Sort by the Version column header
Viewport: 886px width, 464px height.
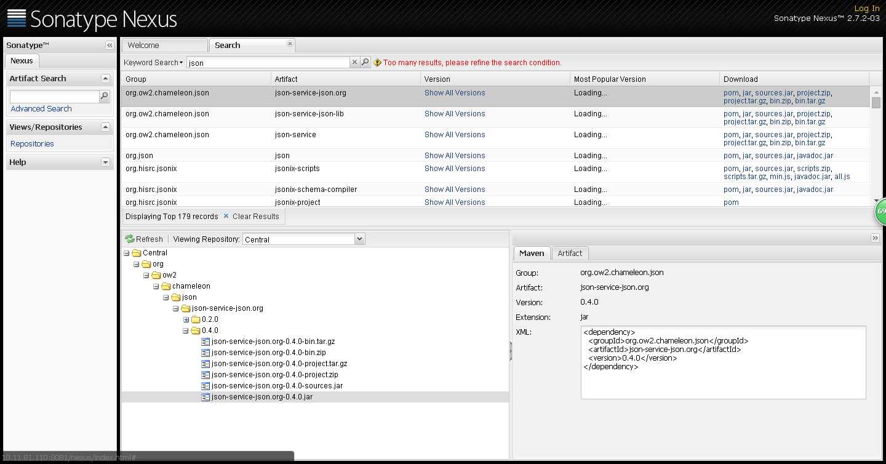point(495,79)
